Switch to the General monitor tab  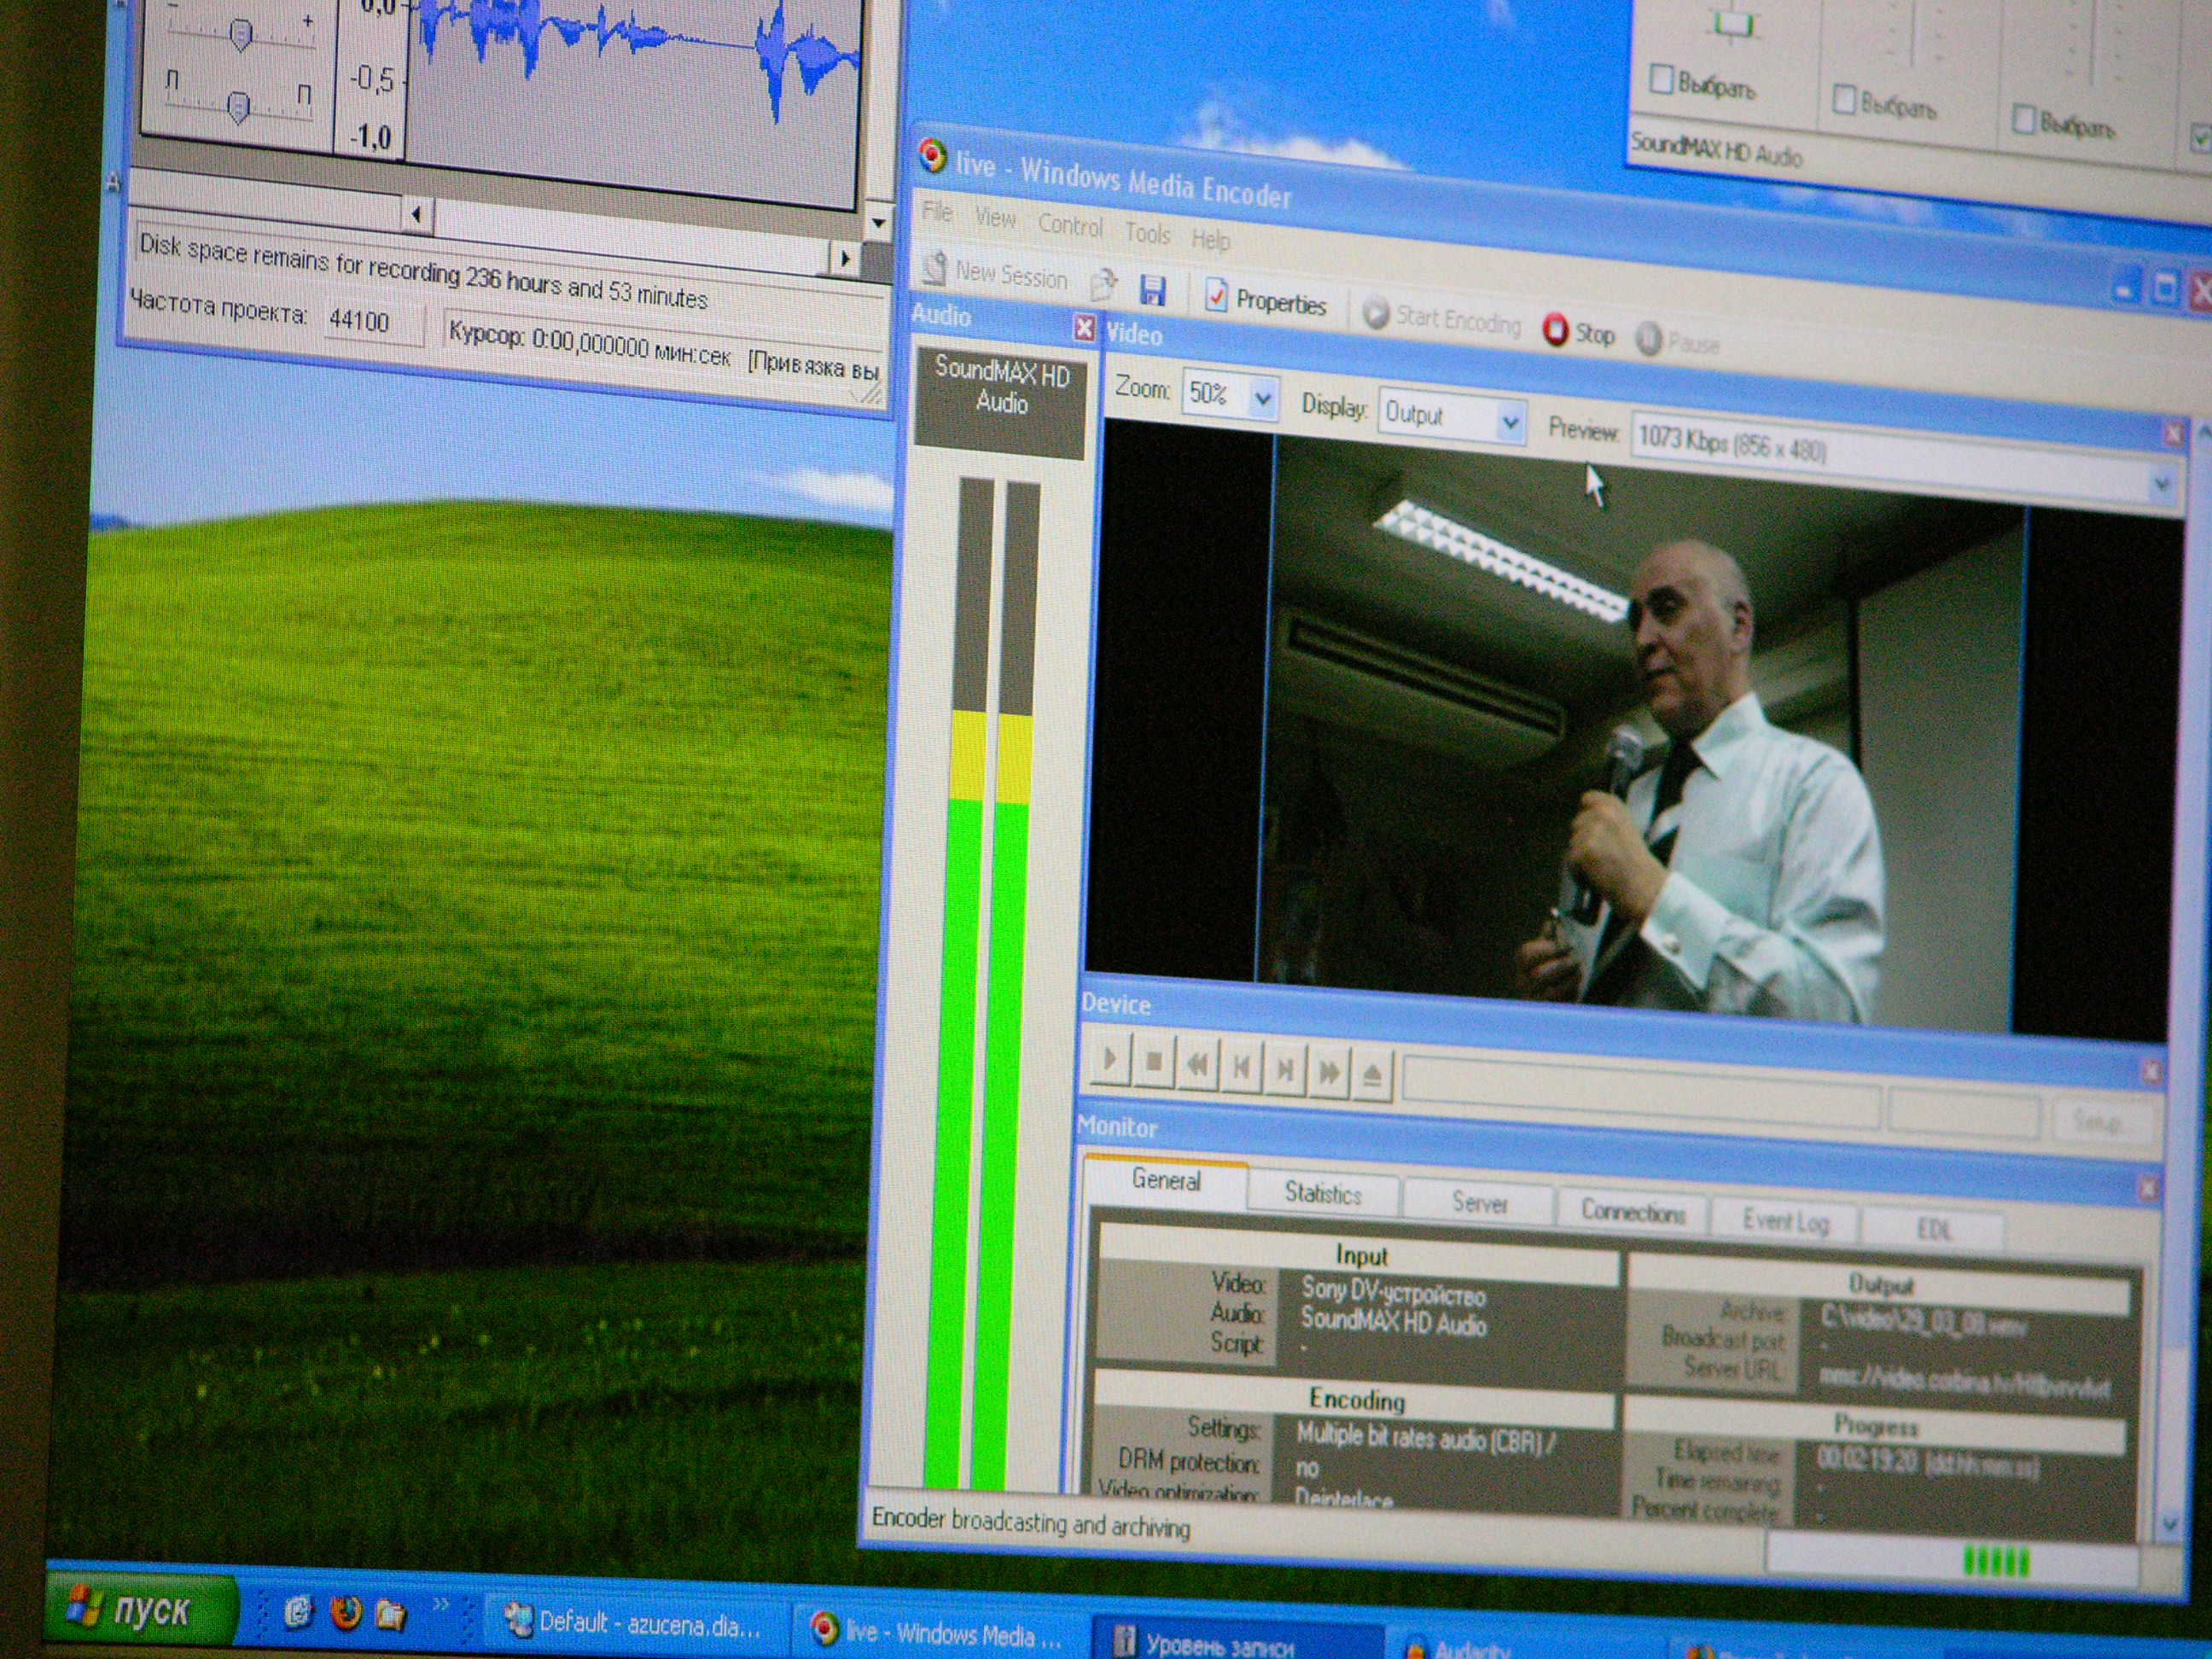coord(1166,1181)
